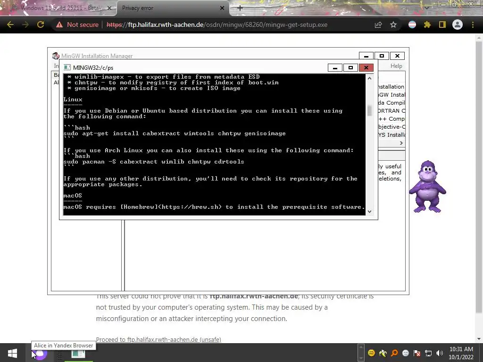Image resolution: width=483 pixels, height=362 pixels.
Task: Go back using the browser back arrow
Action: (x=10, y=25)
